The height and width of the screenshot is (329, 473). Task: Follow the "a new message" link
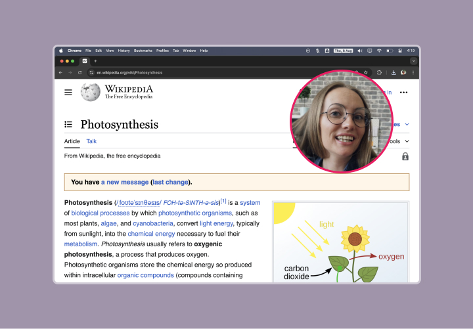point(125,182)
